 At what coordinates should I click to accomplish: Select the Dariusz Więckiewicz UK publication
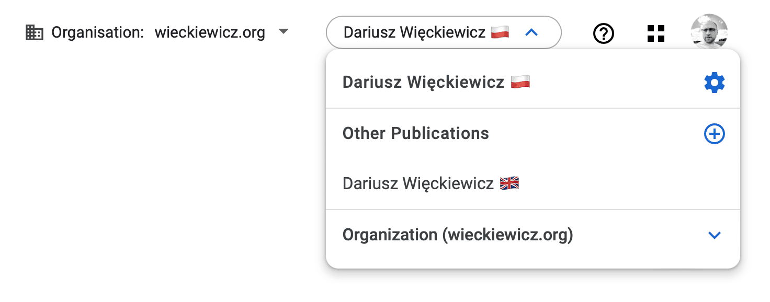coord(533,184)
